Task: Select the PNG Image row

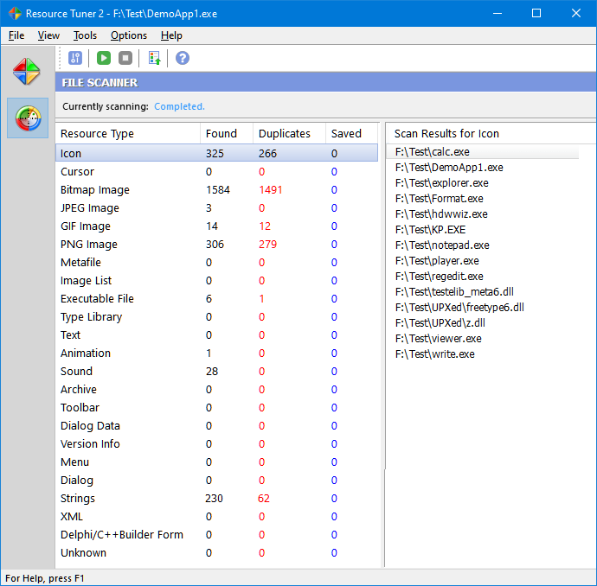Action: [x=216, y=244]
